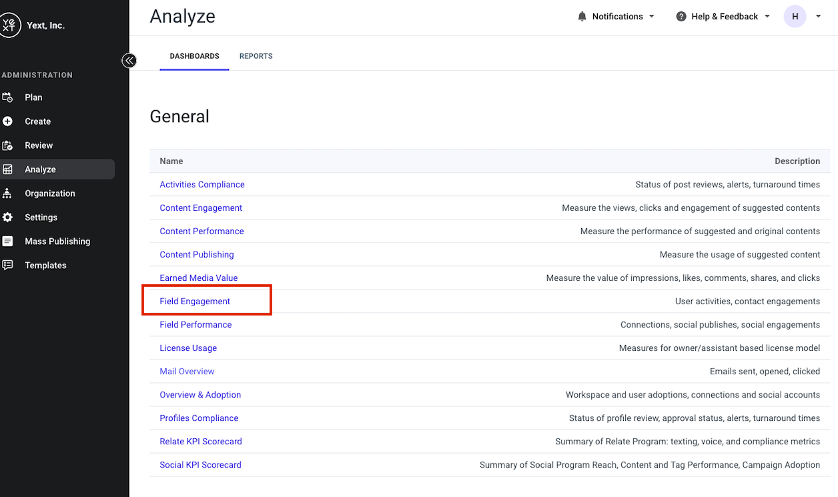Viewport: 838px width, 497px height.
Task: Click the Organization hierarchy icon
Action: pyautogui.click(x=7, y=193)
